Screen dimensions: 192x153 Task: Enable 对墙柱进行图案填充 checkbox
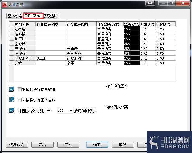(x=19, y=100)
